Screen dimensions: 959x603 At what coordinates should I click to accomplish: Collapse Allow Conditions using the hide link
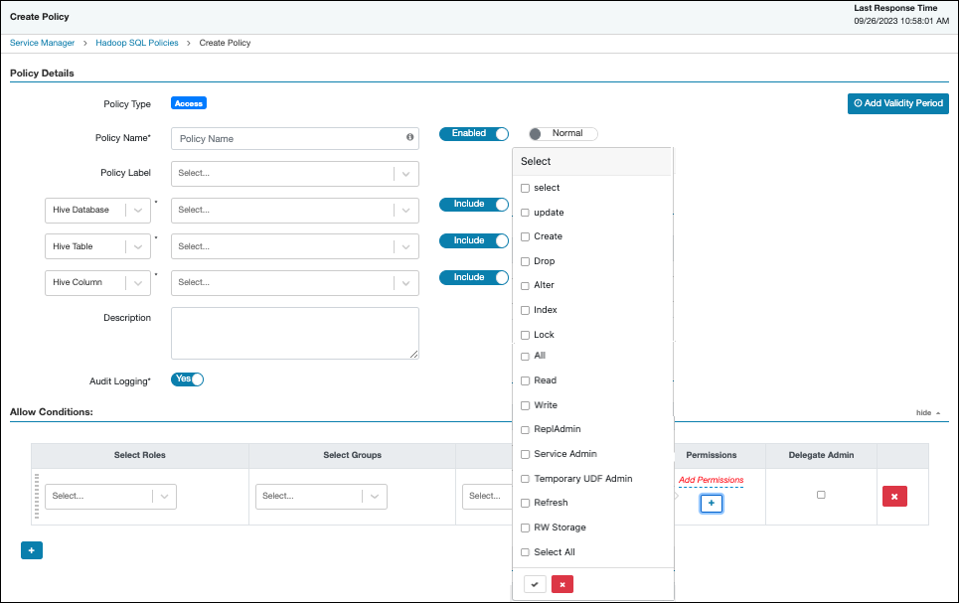(925, 412)
